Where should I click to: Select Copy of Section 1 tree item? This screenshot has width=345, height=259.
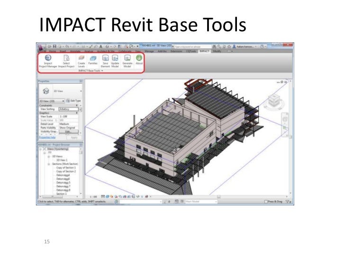(x=66, y=167)
